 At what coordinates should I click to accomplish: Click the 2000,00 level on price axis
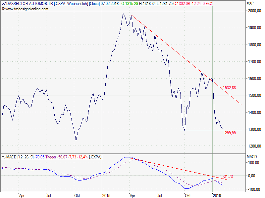point(254,11)
